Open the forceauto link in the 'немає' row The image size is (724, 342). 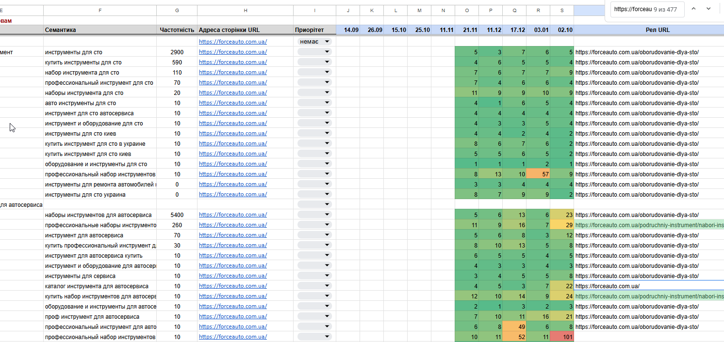[232, 42]
